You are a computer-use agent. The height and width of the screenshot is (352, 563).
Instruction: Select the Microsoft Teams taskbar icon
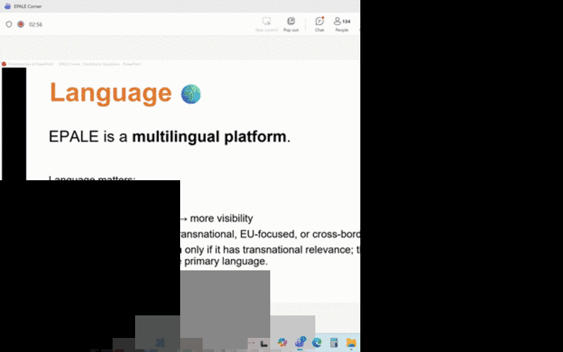301,342
